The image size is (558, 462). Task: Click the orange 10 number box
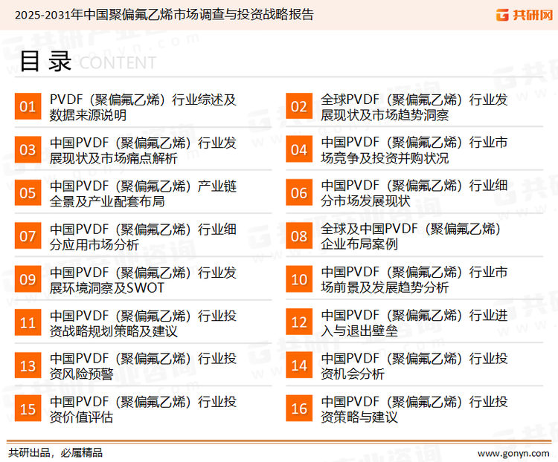(299, 279)
